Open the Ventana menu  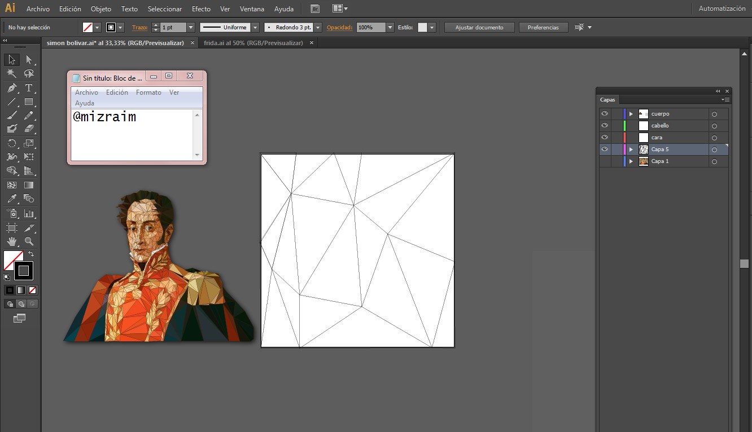click(251, 9)
